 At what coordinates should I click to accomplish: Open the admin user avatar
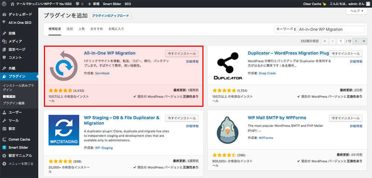(x=368, y=4)
